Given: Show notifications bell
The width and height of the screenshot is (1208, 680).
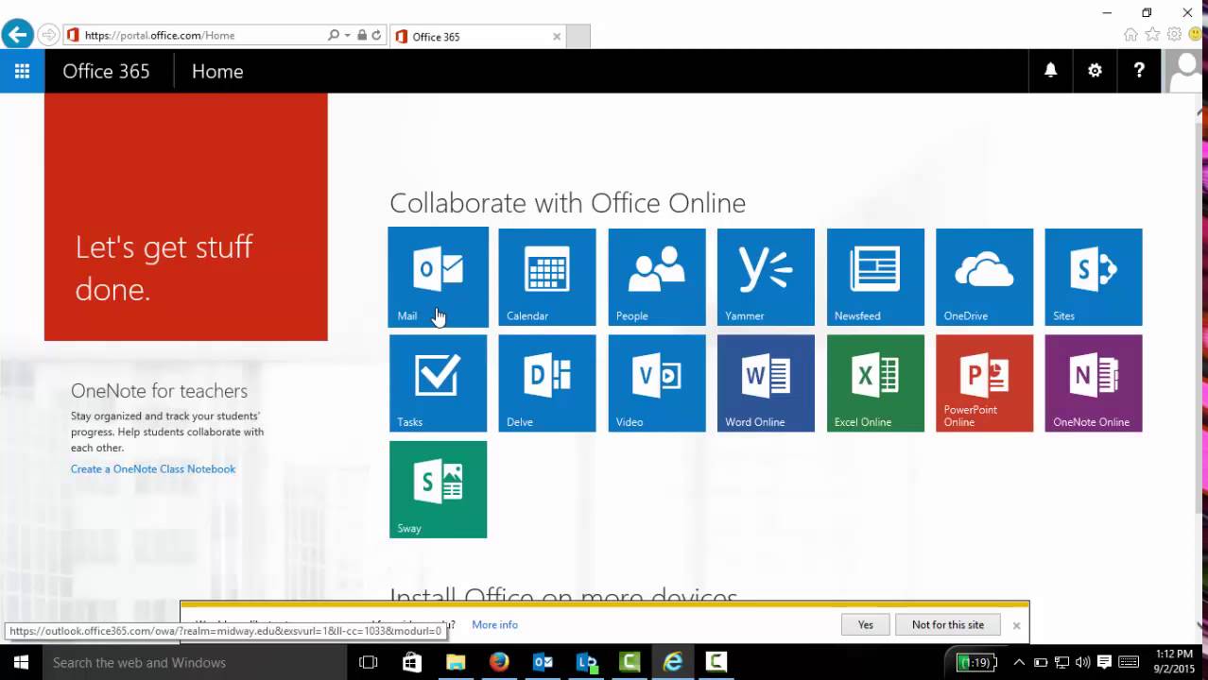Looking at the screenshot, I should pos(1050,71).
